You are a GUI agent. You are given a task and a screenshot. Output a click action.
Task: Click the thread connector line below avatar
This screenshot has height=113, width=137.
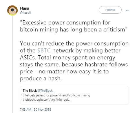pyautogui.click(x=12, y=65)
